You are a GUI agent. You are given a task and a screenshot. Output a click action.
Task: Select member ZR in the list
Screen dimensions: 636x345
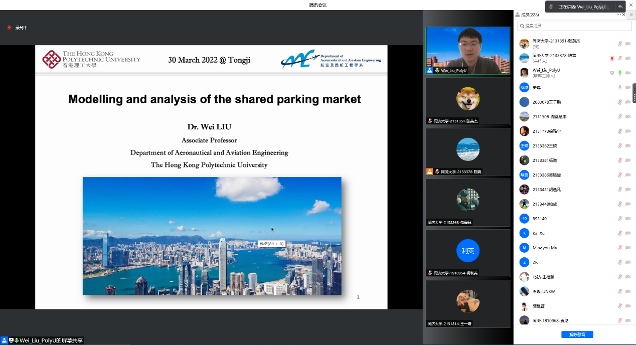pos(535,262)
